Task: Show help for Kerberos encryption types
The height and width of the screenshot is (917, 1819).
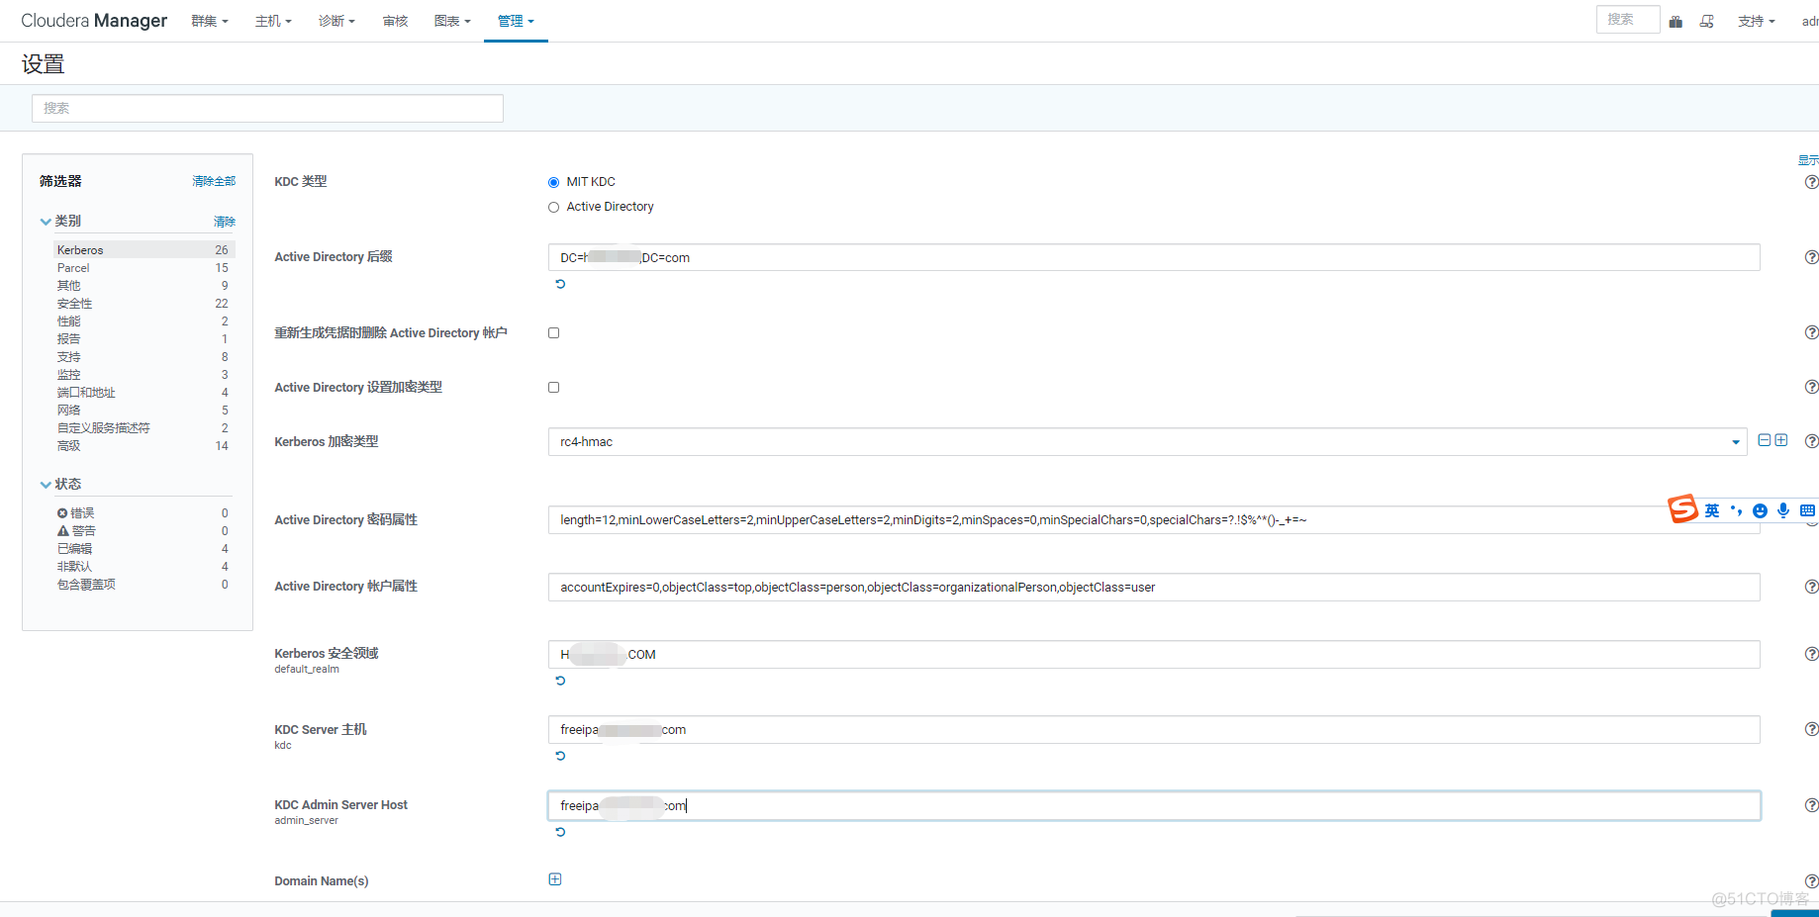Action: 1811,441
